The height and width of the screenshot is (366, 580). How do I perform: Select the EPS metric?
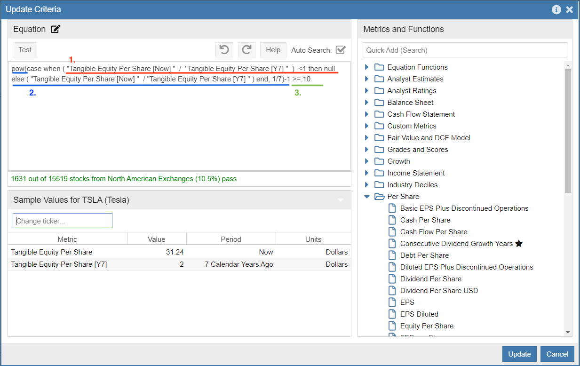coord(407,302)
